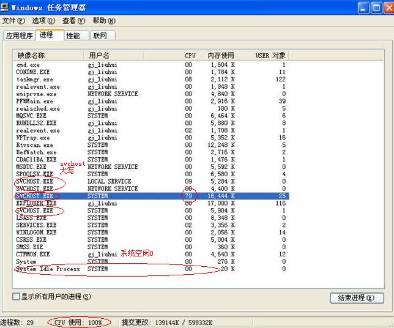Screen dimensions: 394x328
Task: Select the VPTray.exe process row
Action: (151, 138)
